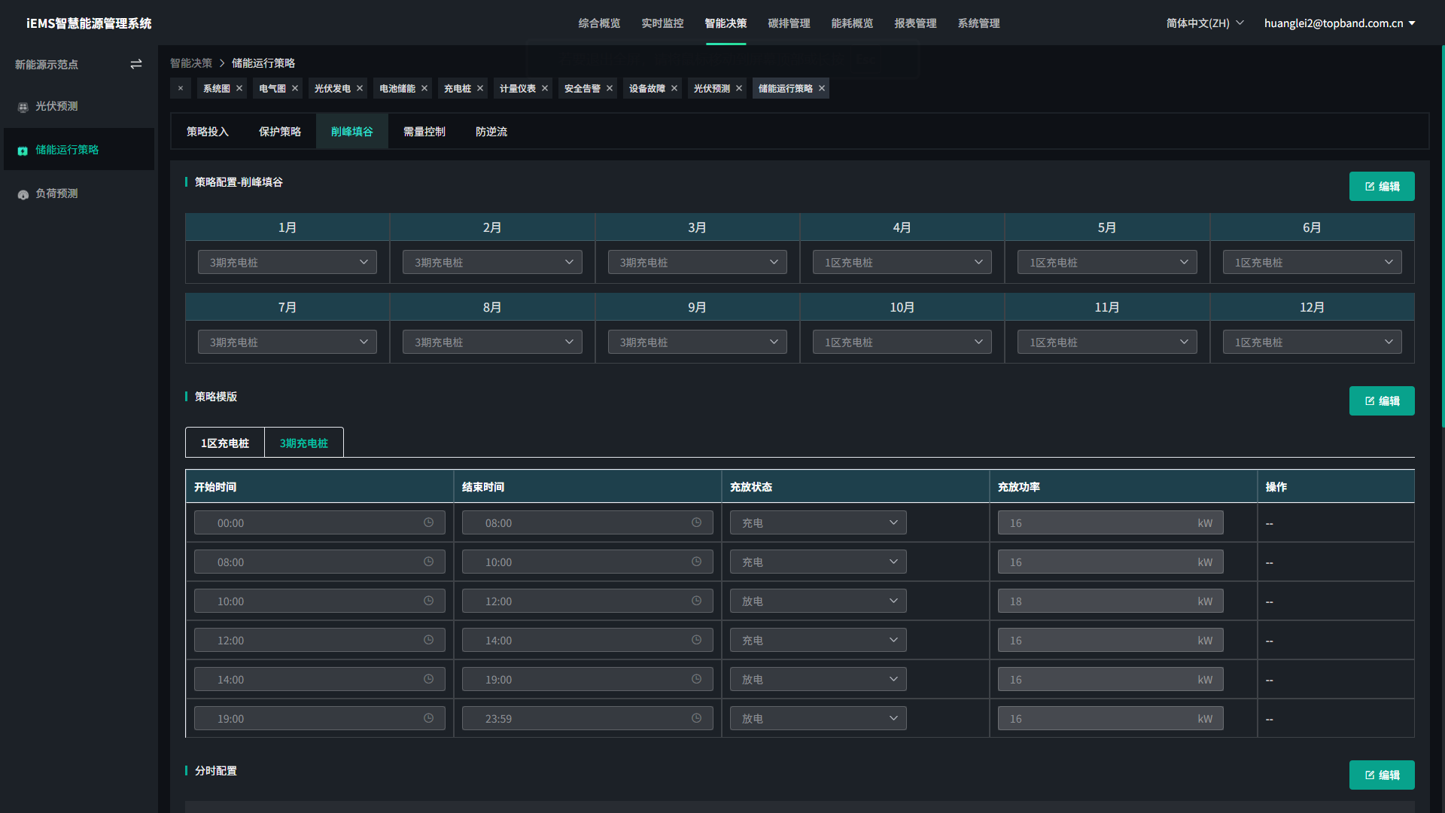The width and height of the screenshot is (1445, 813).
Task: Click the edit pencil icon beside 分时配置
Action: (x=1370, y=775)
